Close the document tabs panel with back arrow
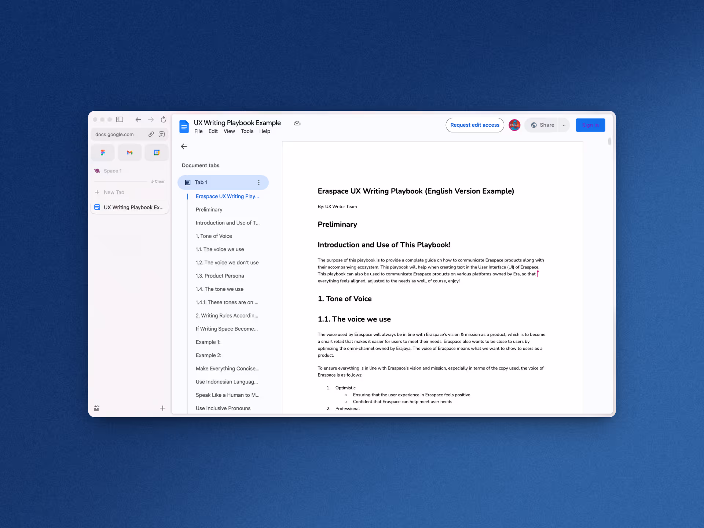 (x=184, y=146)
